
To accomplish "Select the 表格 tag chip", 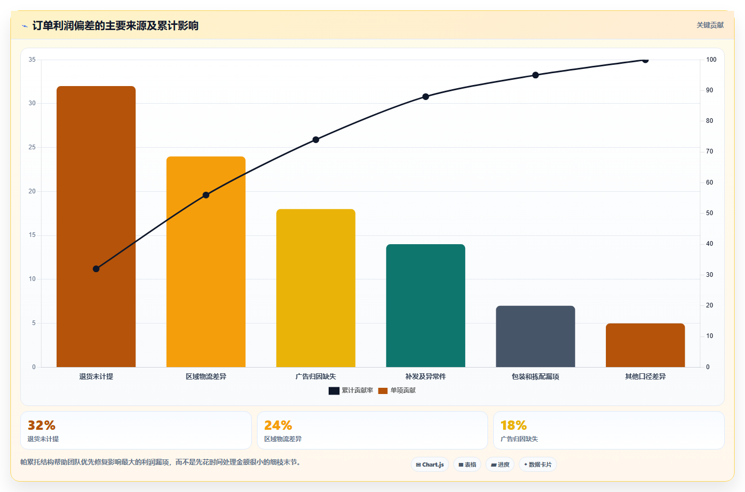I will pos(467,465).
